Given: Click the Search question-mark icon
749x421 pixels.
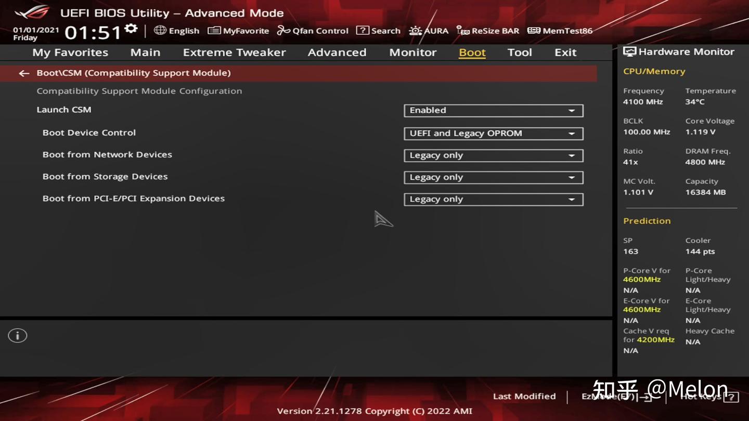Looking at the screenshot, I should [x=363, y=31].
